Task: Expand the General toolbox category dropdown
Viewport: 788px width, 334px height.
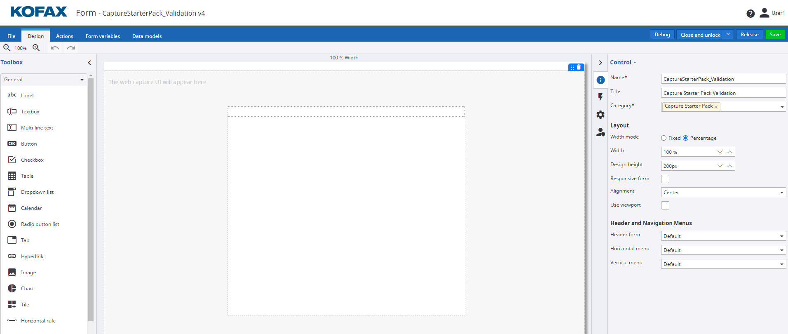Action: click(x=44, y=80)
